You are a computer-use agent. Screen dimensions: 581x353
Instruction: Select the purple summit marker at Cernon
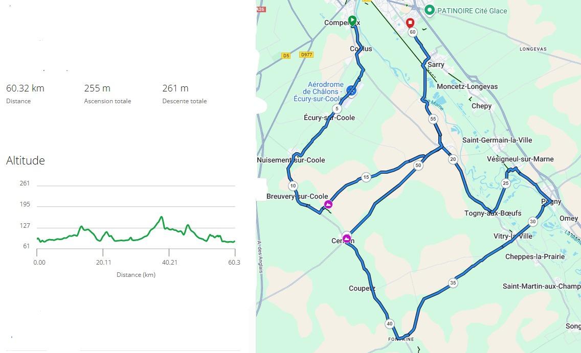point(347,239)
